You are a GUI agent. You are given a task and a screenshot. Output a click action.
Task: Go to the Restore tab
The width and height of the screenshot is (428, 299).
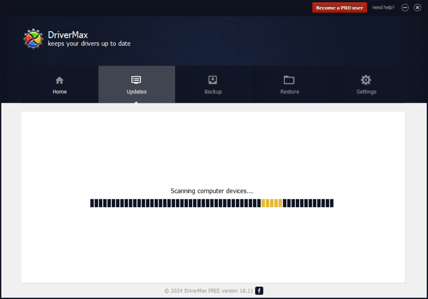(x=290, y=84)
